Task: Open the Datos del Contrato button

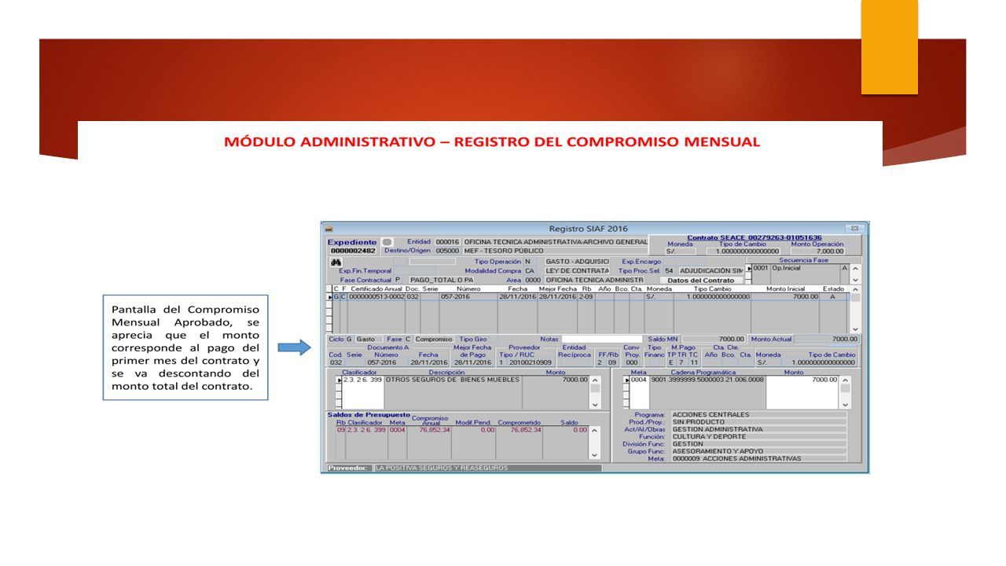Action: [x=701, y=280]
